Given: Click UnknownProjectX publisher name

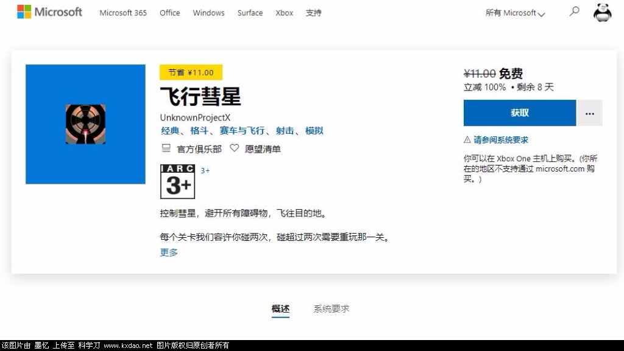Looking at the screenshot, I should [195, 117].
